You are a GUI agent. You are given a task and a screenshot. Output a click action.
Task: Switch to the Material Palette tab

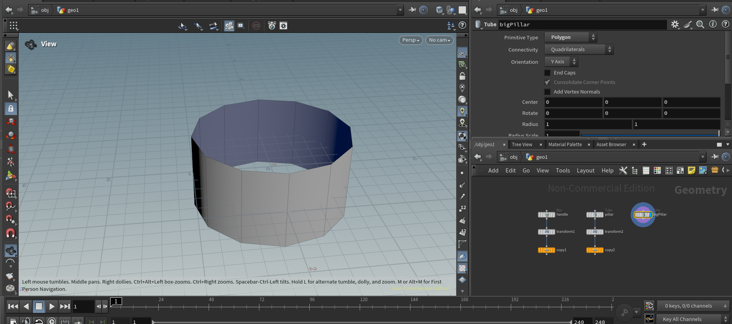[x=565, y=145]
